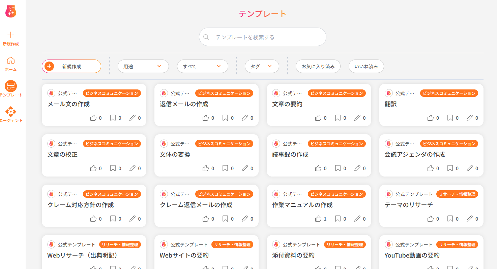Bookmark the 議事録の作成 template
The width and height of the screenshot is (497, 269).
click(x=338, y=168)
